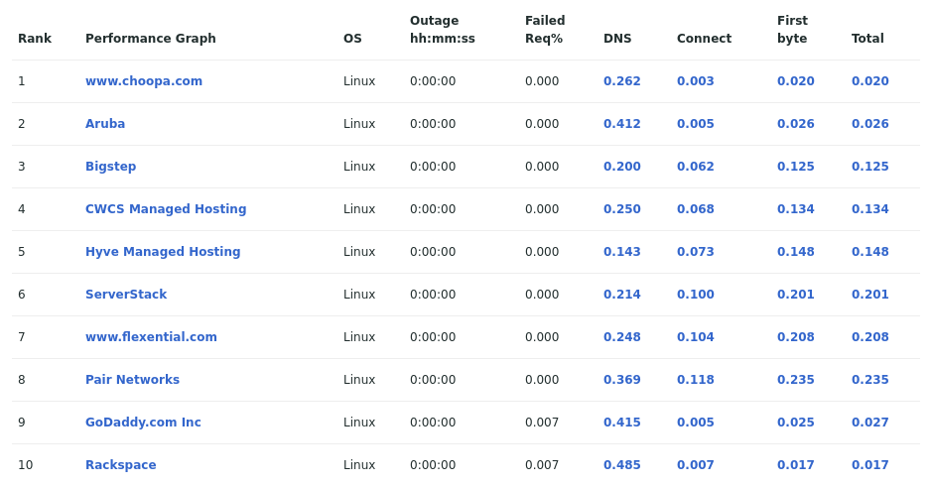932x486 pixels.
Task: Click DNS value 0.415 for GoDaddy.com Inc
Action: (x=621, y=423)
